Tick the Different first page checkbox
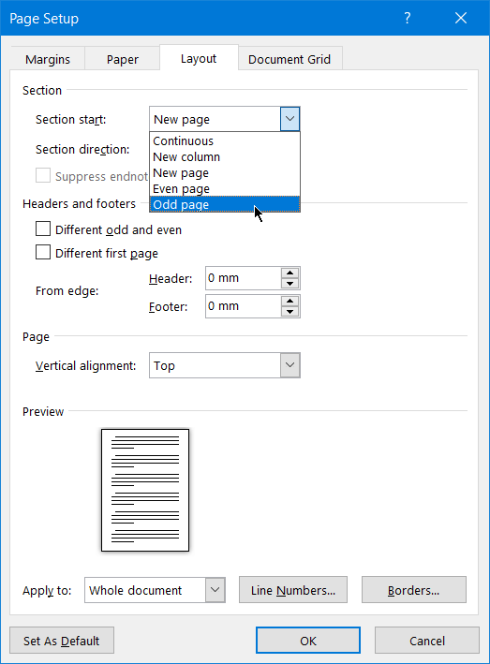Viewport: 490px width, 664px height. (43, 252)
